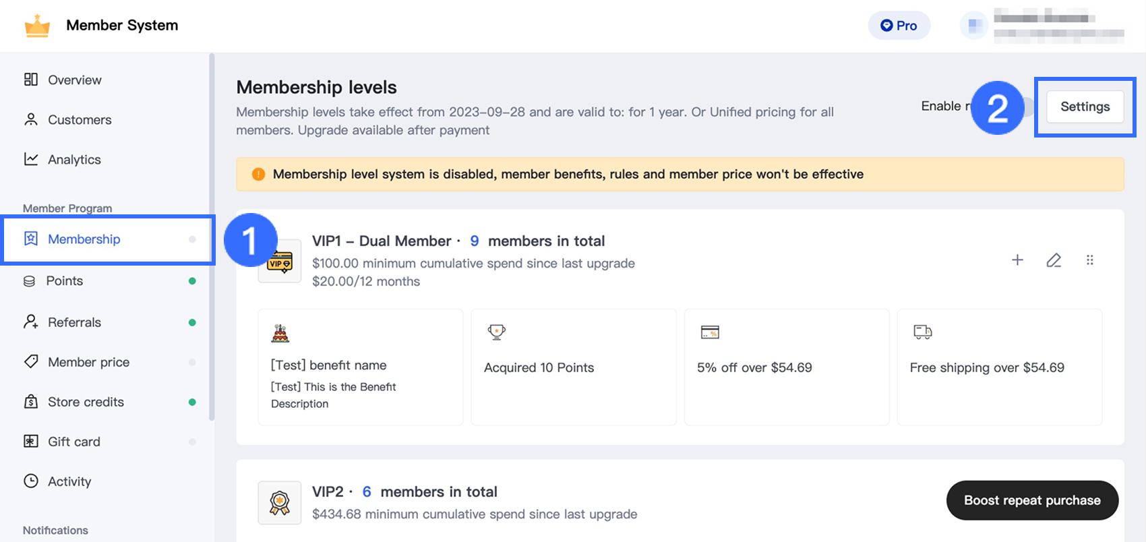Click the plus icon on VIP1 row

pos(1017,260)
